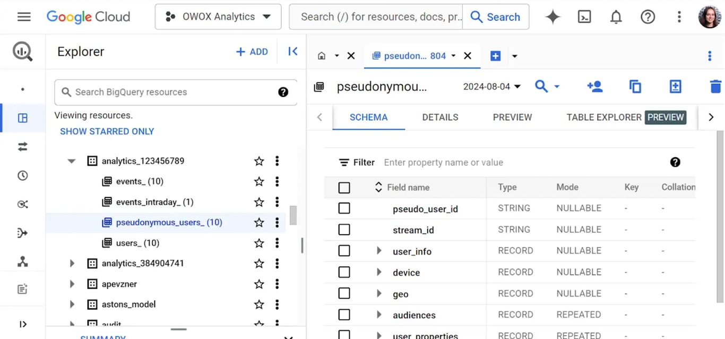
Task: Open the top bar three-dot settings menu
Action: tap(679, 17)
